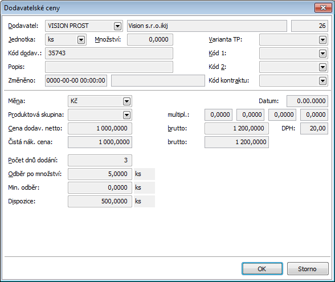335x282 pixels.
Task: Click the Čistá nák. cena field
Action: [x=100, y=142]
